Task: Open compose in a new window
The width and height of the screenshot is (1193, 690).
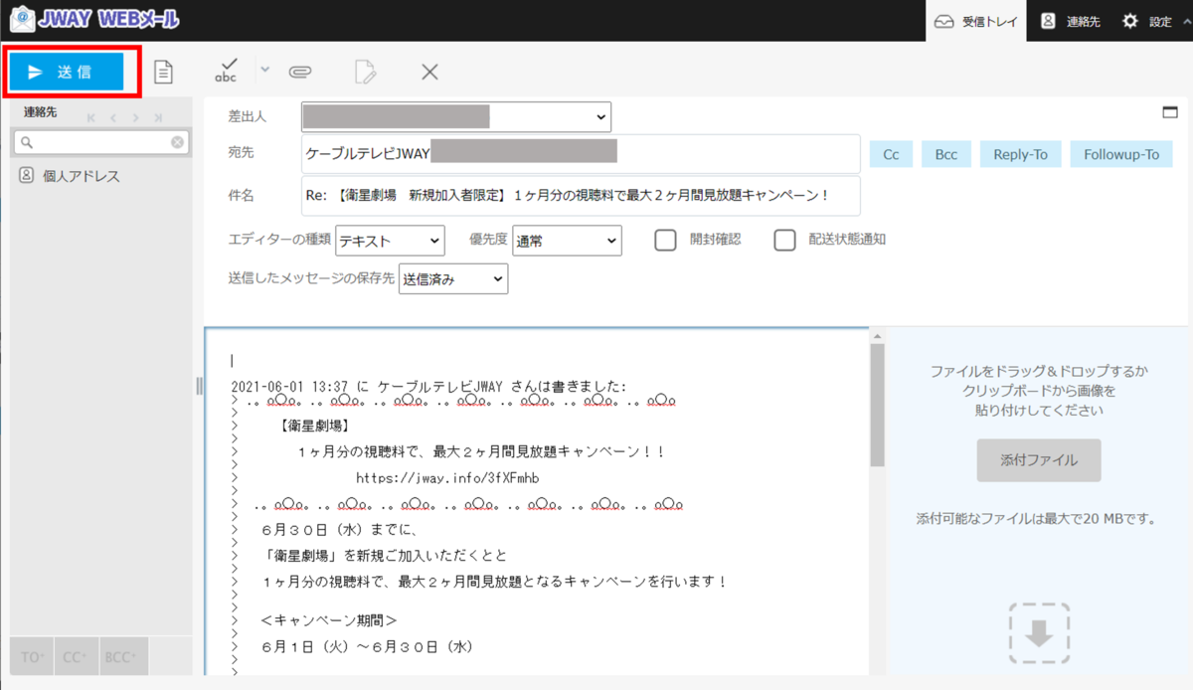Action: pyautogui.click(x=1170, y=112)
